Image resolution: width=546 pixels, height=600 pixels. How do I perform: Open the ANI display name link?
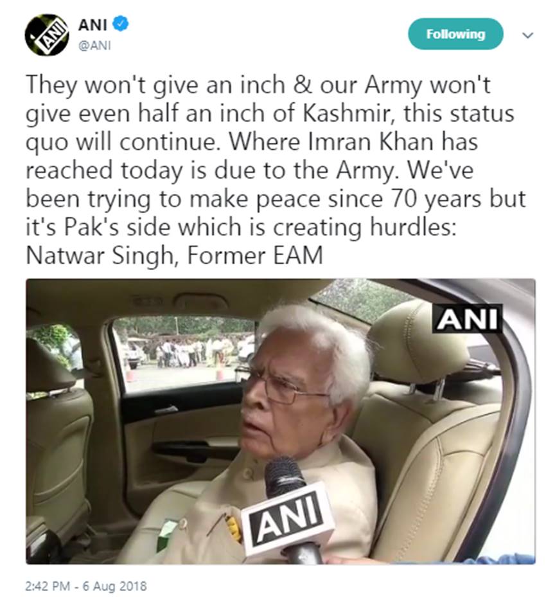click(x=92, y=25)
